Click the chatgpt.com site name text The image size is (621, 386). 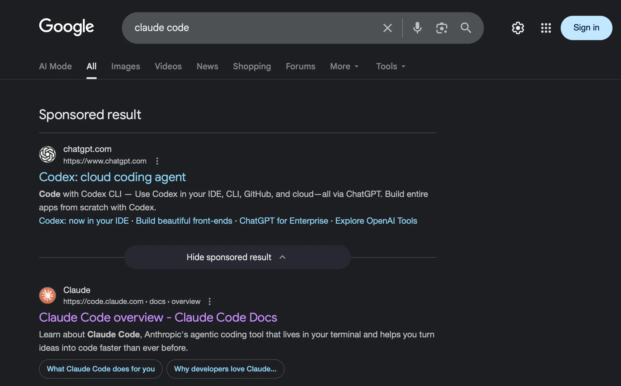[87, 149]
